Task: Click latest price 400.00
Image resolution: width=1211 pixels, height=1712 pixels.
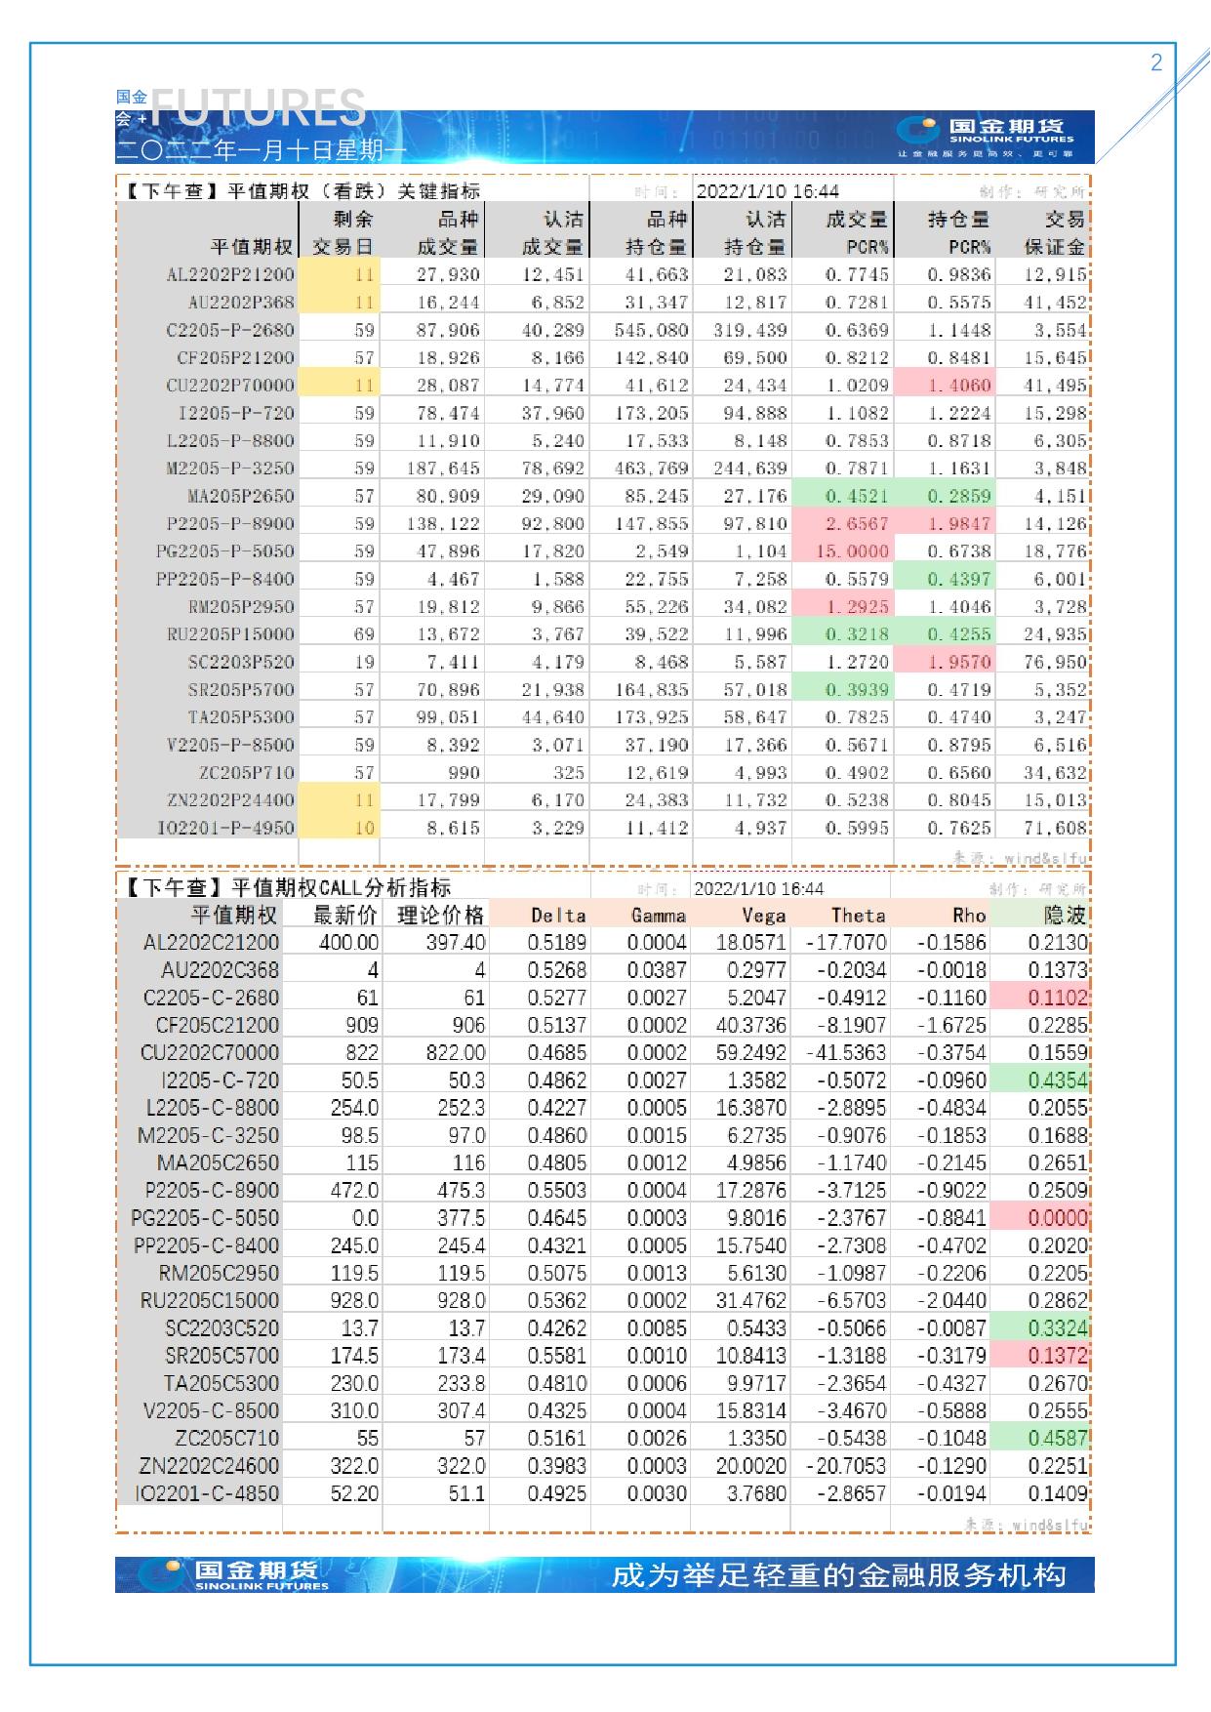Action: click(348, 943)
